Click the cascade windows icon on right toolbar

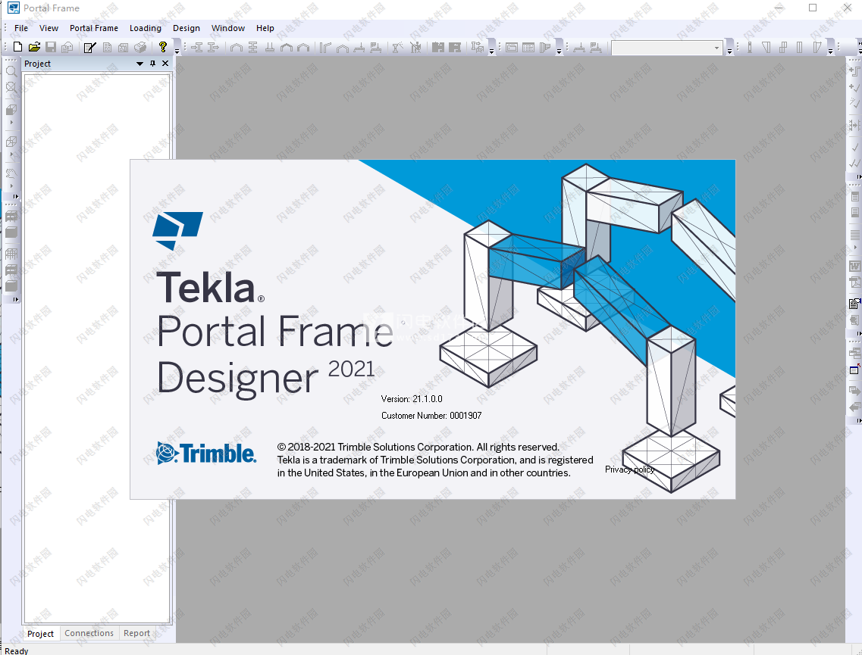coord(854,353)
